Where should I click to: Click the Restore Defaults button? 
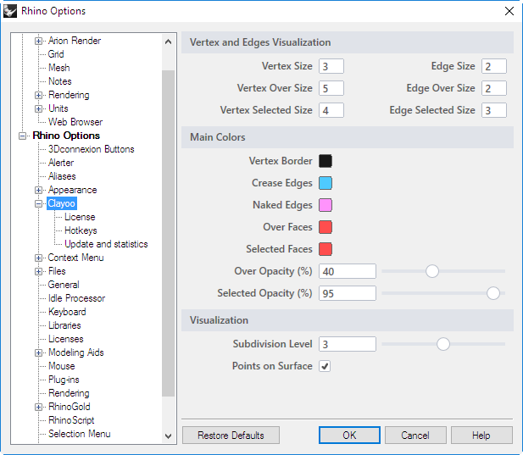(x=231, y=436)
